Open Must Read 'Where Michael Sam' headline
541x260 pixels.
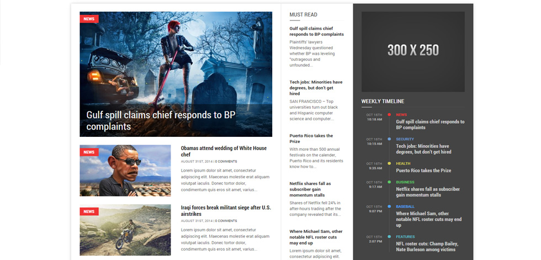(316, 237)
